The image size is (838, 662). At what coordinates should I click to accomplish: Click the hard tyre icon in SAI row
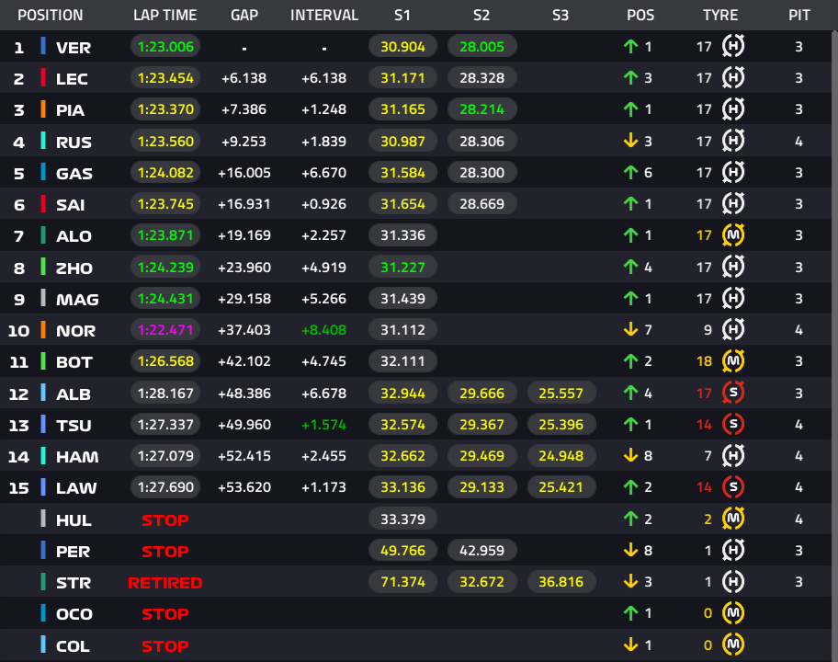click(x=733, y=203)
